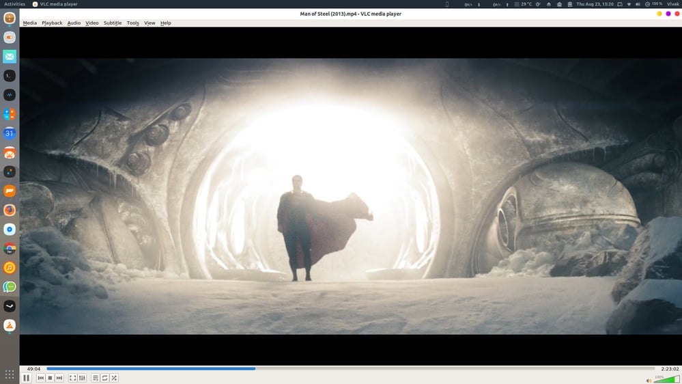Open the Audio menu
This screenshot has height=384, width=682.
(x=74, y=23)
